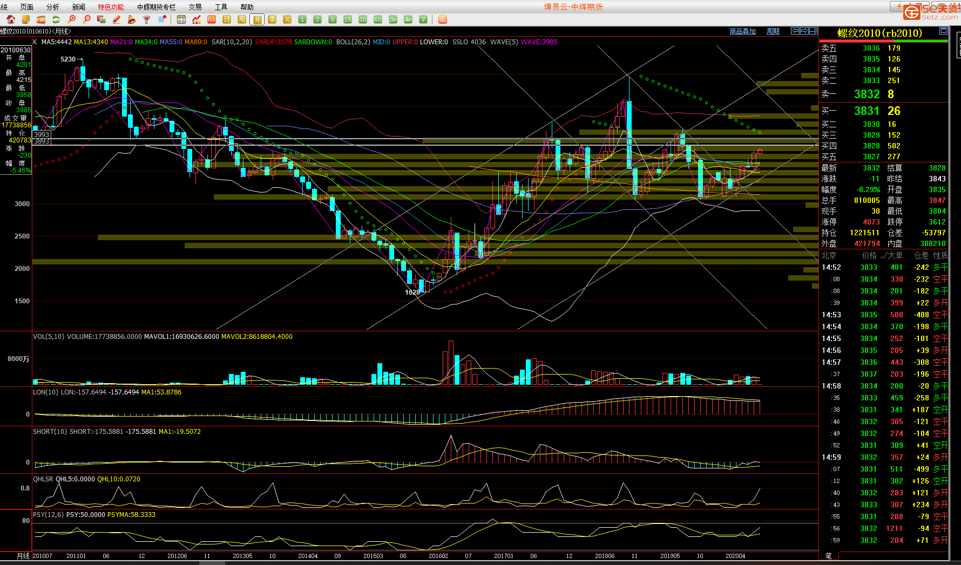The width and height of the screenshot is (961, 565).
Task: Switch to Tick chart icon
Action: [212, 19]
